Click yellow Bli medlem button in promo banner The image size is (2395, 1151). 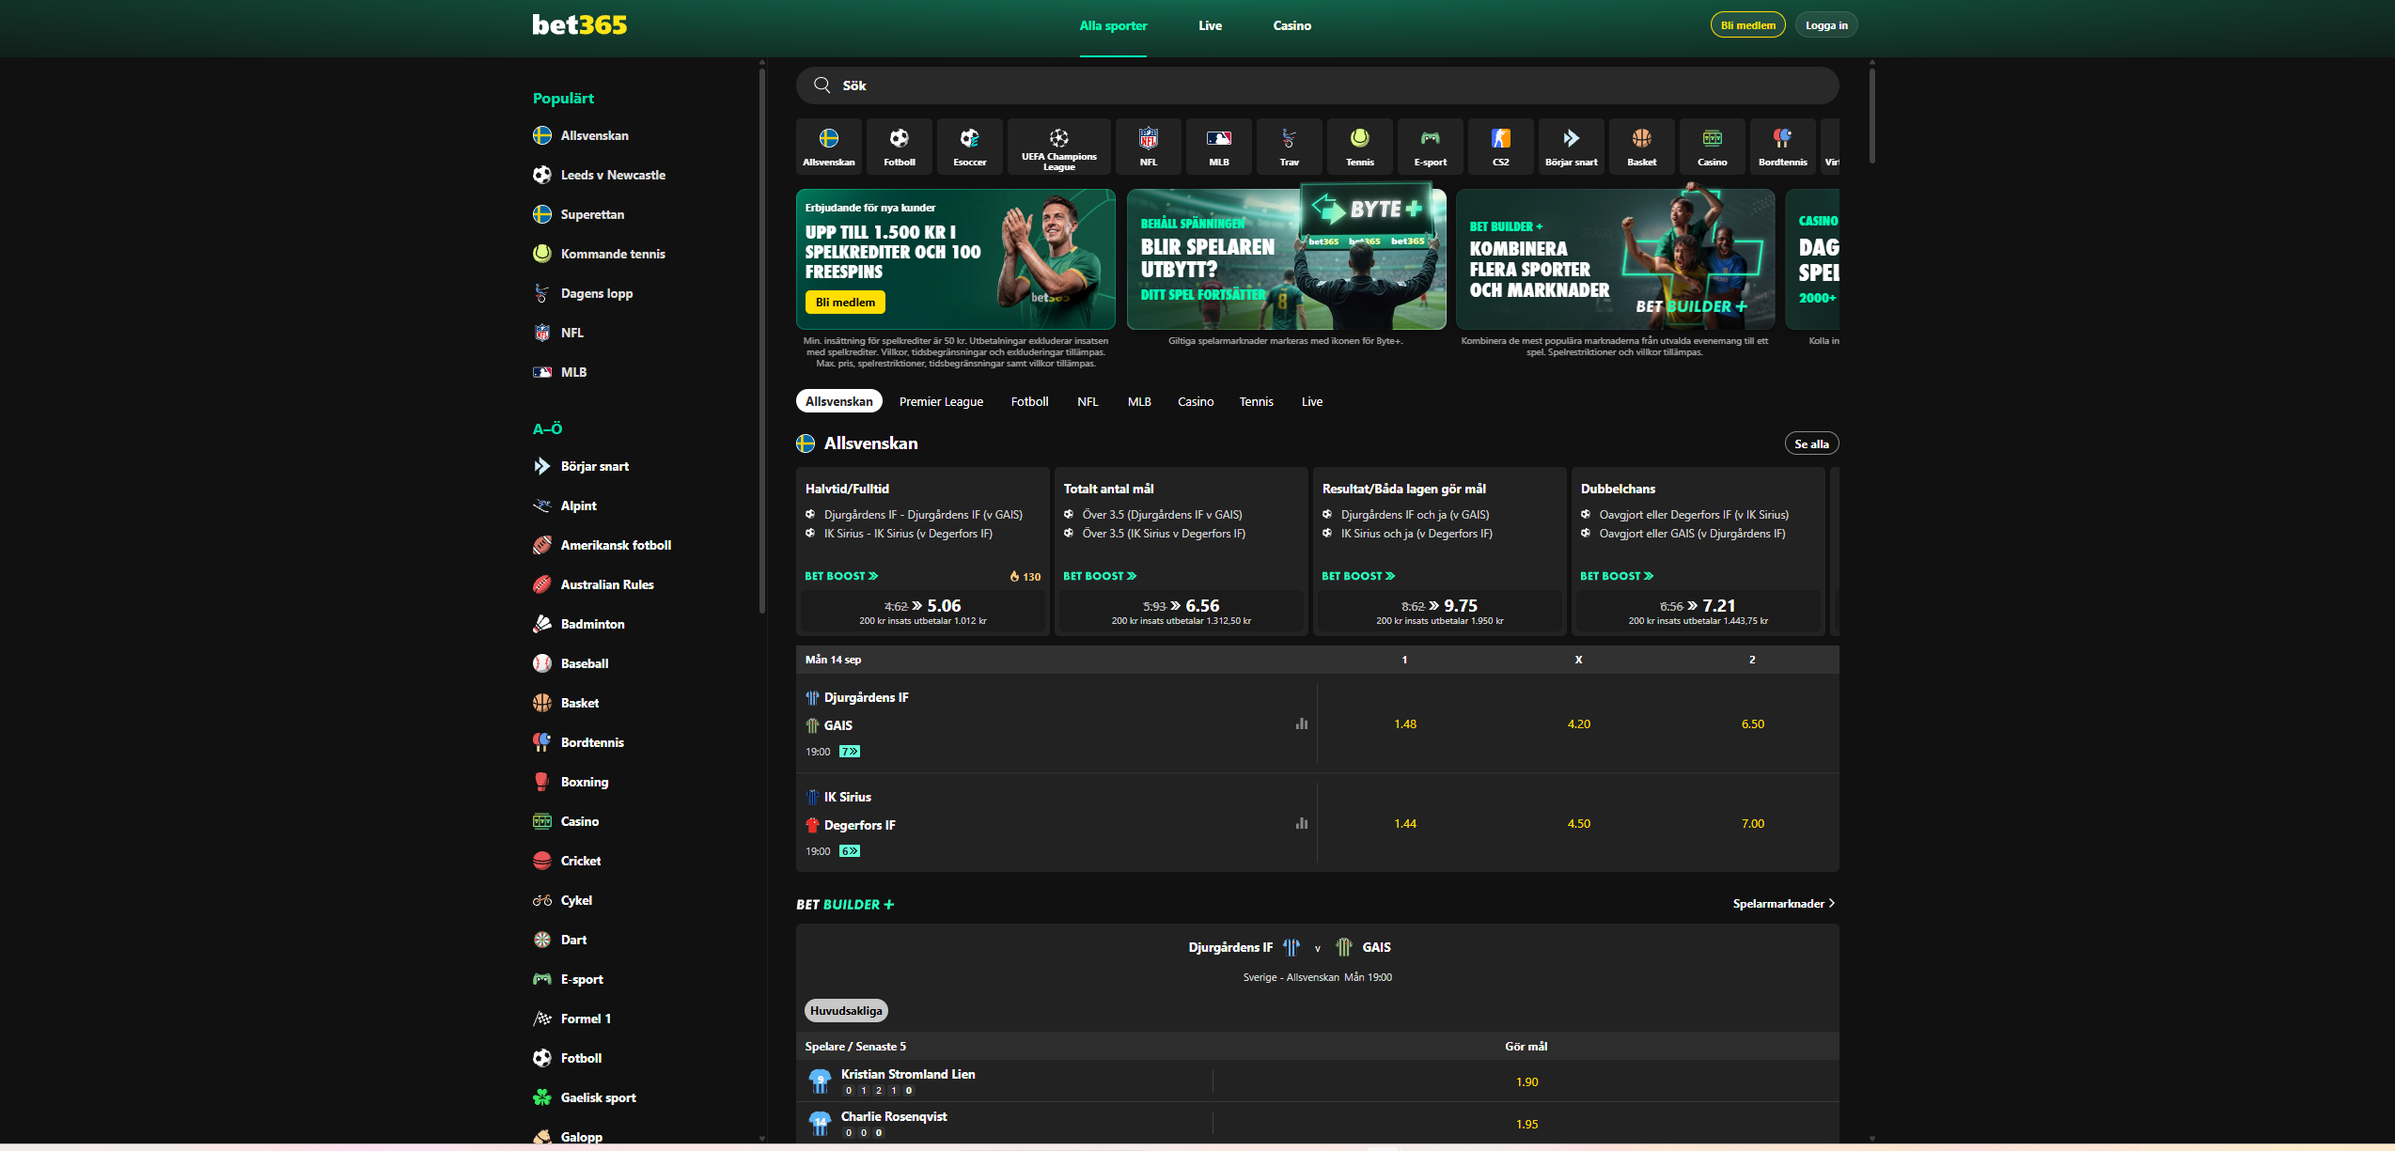click(x=845, y=302)
